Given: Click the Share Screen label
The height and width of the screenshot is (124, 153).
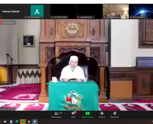Looking at the screenshot, I should coord(87,117).
